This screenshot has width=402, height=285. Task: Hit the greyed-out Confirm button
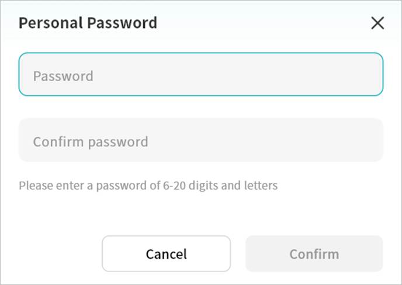point(314,254)
